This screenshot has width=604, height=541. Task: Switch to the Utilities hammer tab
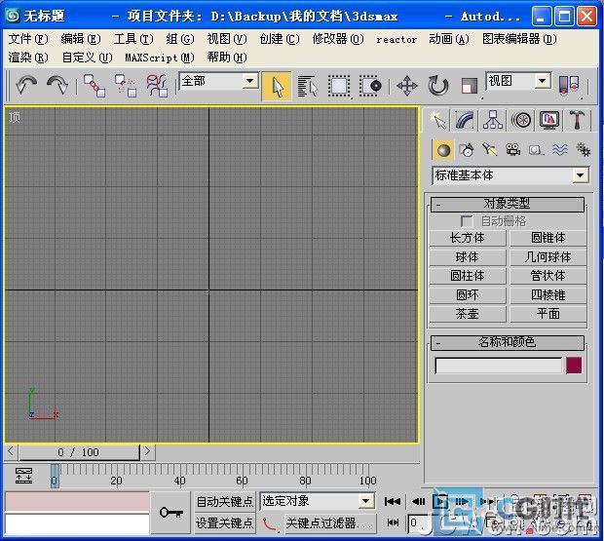tap(577, 120)
